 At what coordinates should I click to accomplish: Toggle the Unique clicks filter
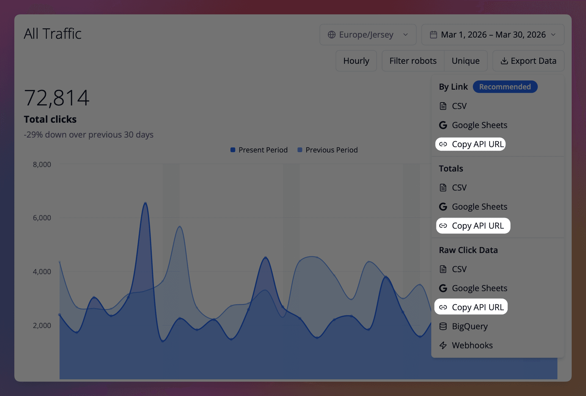pyautogui.click(x=465, y=61)
